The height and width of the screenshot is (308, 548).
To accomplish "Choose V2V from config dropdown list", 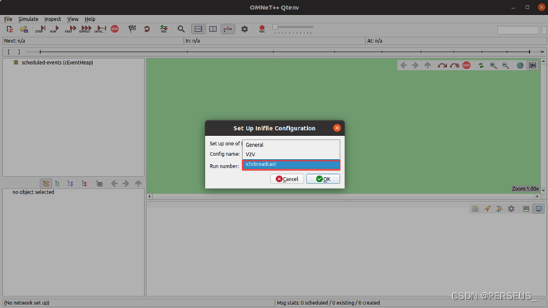I will pos(291,154).
